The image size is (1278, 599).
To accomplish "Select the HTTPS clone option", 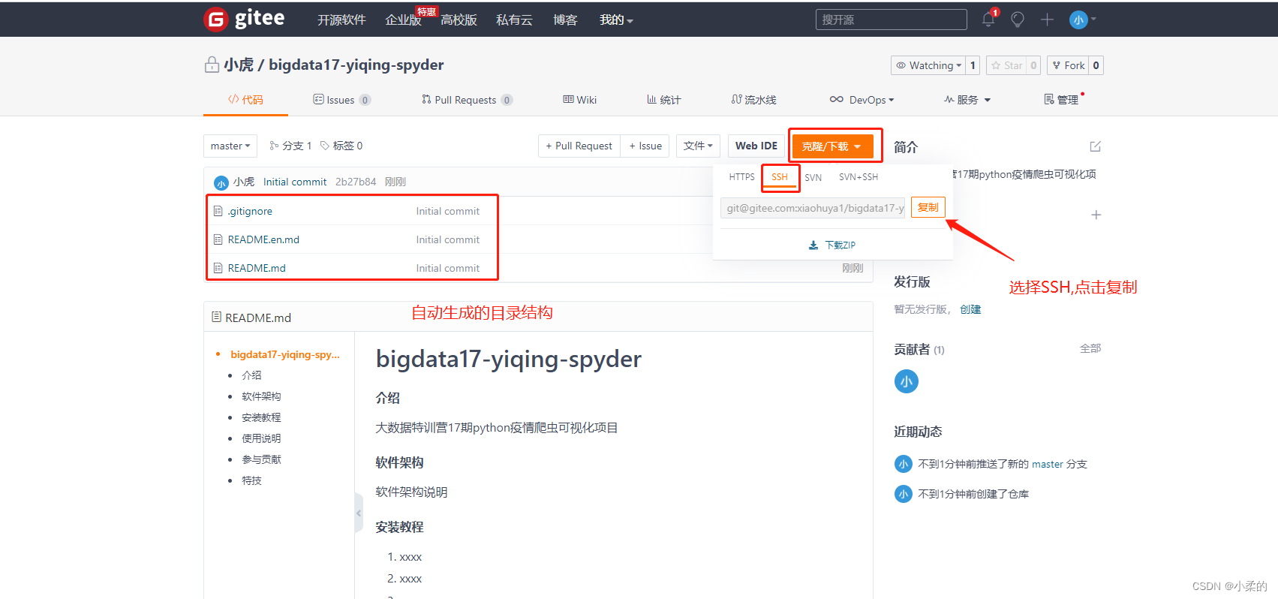I will [x=741, y=177].
